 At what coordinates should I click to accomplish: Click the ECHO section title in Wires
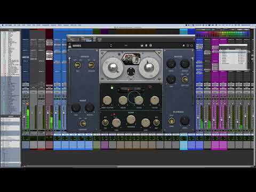131,113
